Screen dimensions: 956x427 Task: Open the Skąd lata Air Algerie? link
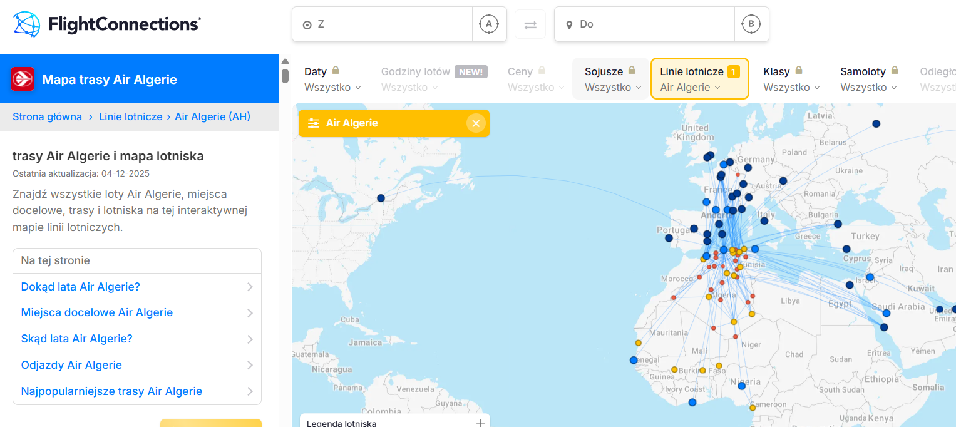point(77,339)
